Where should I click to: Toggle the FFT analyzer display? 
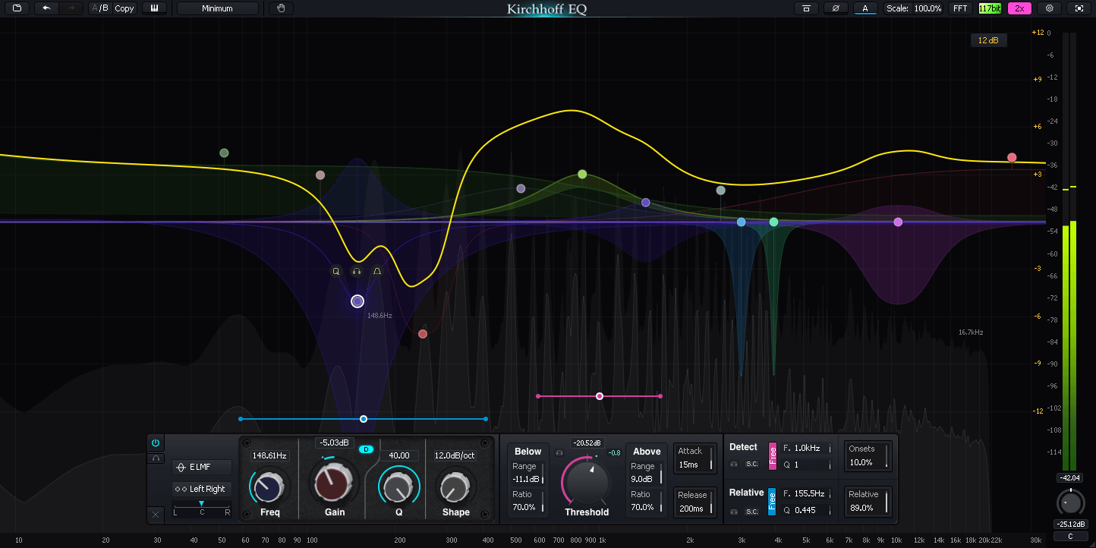click(960, 8)
